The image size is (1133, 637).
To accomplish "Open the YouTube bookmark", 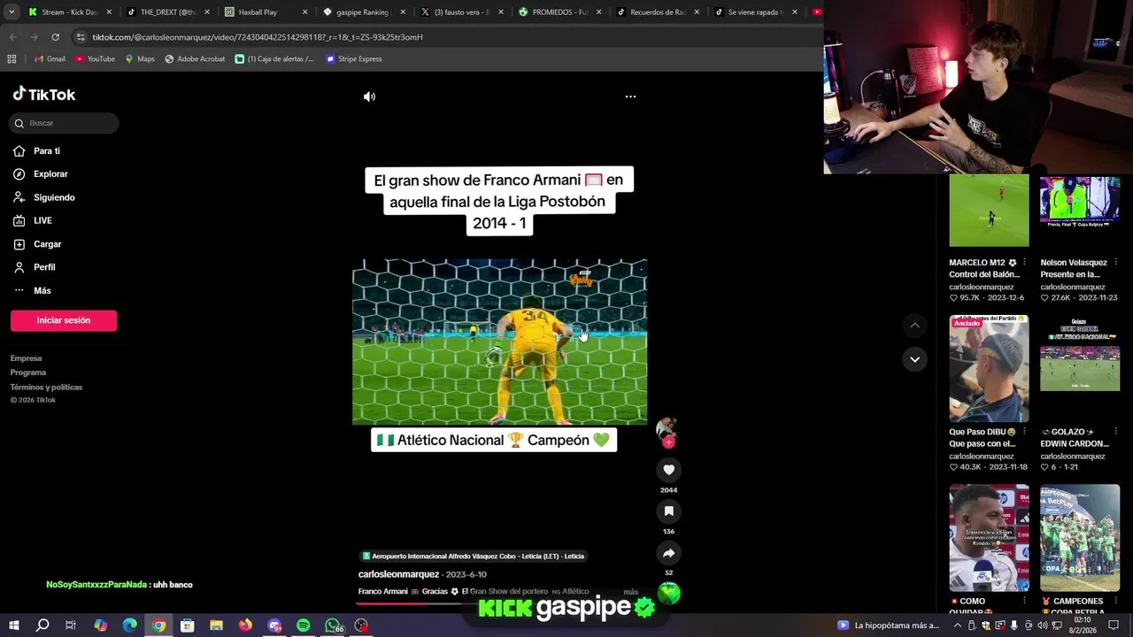I will tap(95, 59).
